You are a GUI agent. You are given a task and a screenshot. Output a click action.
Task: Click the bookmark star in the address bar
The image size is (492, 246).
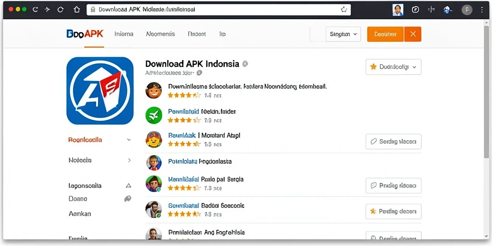point(344,10)
